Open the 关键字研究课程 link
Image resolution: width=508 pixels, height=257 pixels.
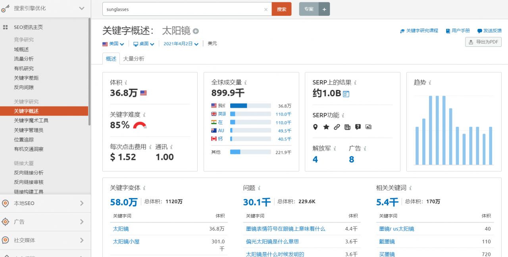419,30
